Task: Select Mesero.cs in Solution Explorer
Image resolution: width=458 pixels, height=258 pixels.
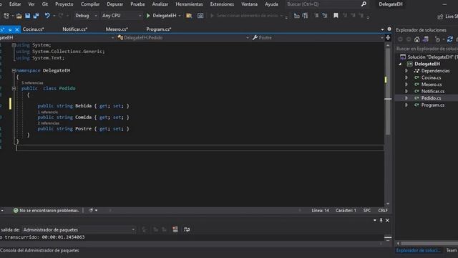Action: [432, 85]
